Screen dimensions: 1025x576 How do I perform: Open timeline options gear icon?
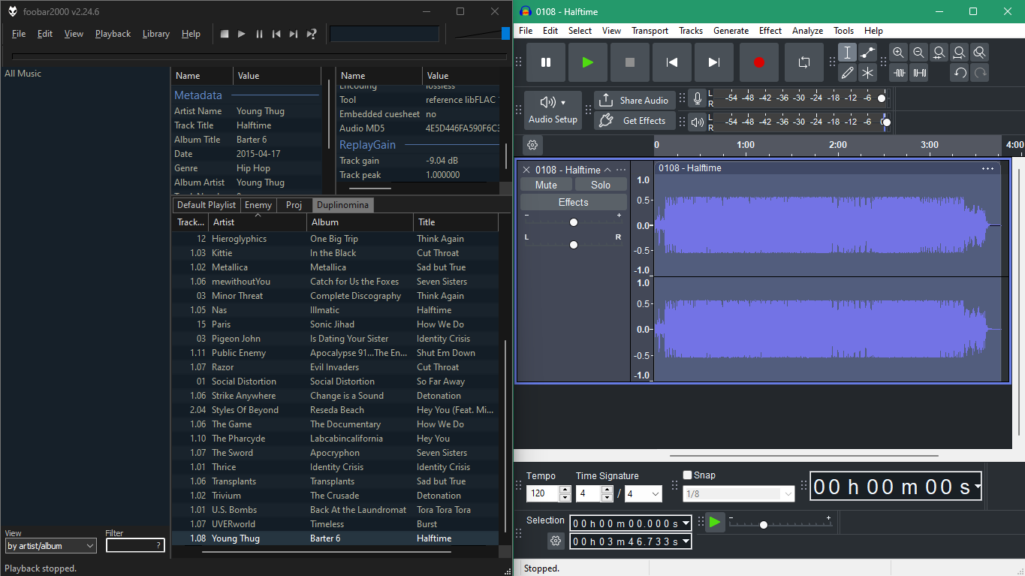click(532, 145)
